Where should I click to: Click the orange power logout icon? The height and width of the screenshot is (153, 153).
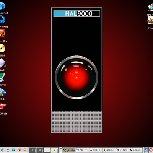pos(151,150)
